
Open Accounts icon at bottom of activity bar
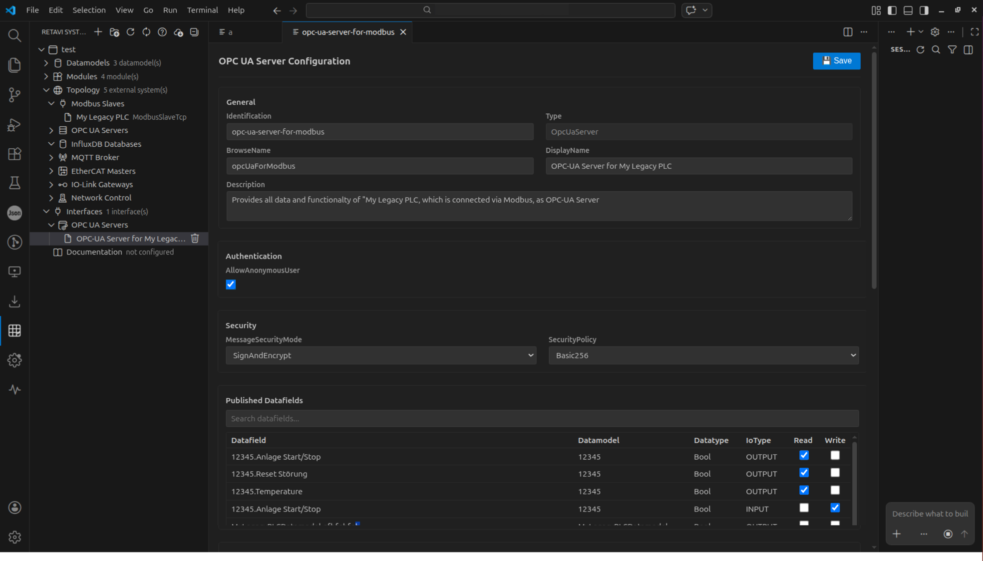click(x=14, y=508)
